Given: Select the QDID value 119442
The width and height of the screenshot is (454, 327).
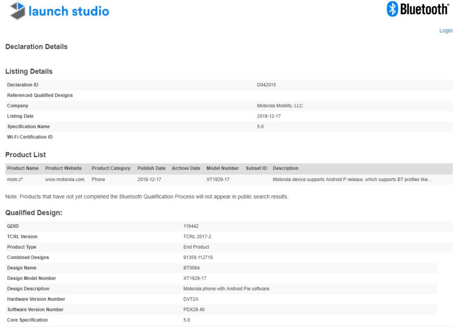Looking at the screenshot, I should (191, 226).
